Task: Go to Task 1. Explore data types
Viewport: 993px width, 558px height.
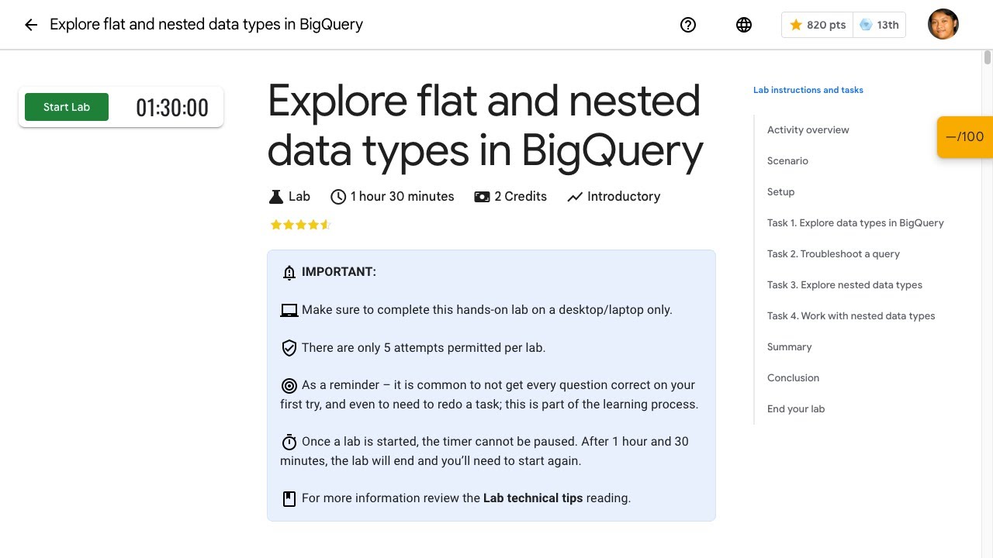Action: point(856,223)
